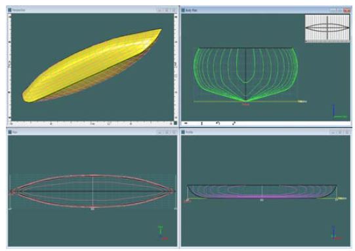Click the rotate arrow icon in Body Plan toolbar
Screen dimensions: 355x251
[218, 123]
